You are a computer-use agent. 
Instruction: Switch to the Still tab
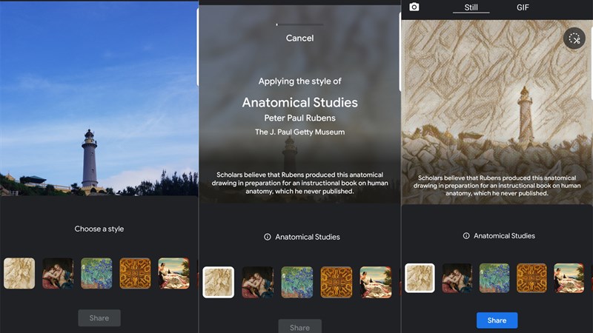point(471,7)
